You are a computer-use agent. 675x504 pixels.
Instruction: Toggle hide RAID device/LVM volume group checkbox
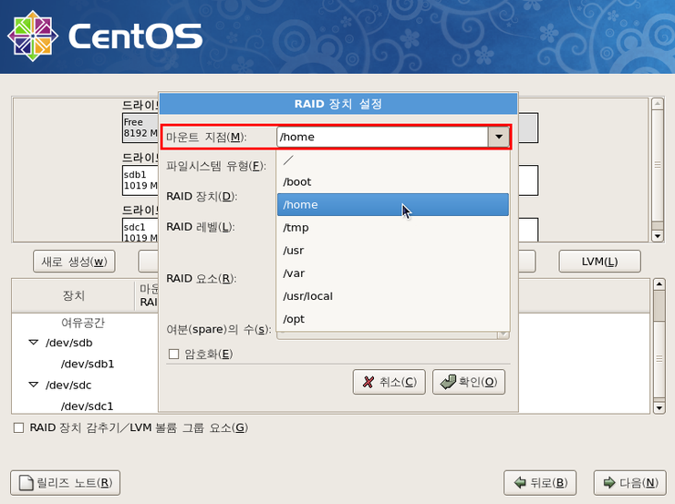(18, 427)
